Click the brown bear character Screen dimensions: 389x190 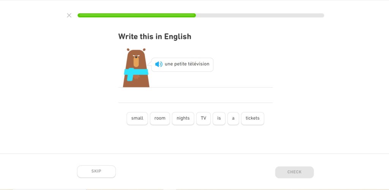coord(136,61)
